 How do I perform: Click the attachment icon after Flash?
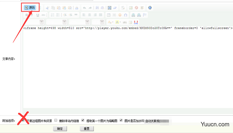(x=142, y=8)
